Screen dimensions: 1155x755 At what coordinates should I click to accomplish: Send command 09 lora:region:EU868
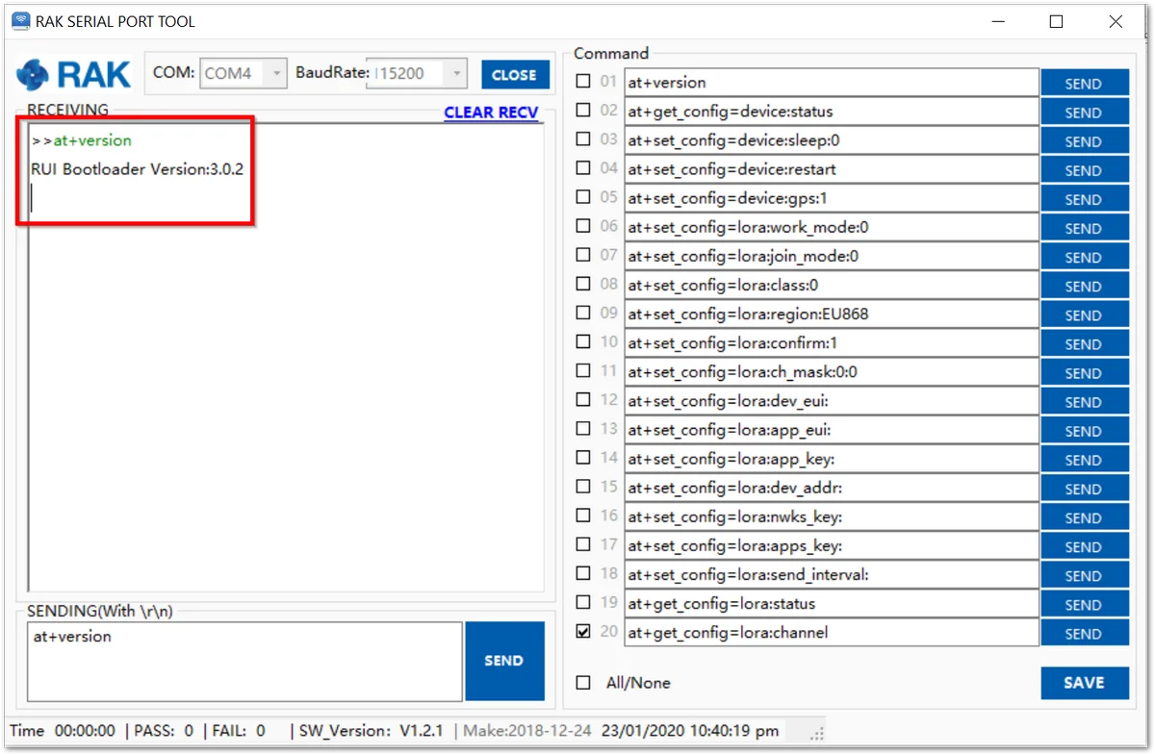[1084, 315]
